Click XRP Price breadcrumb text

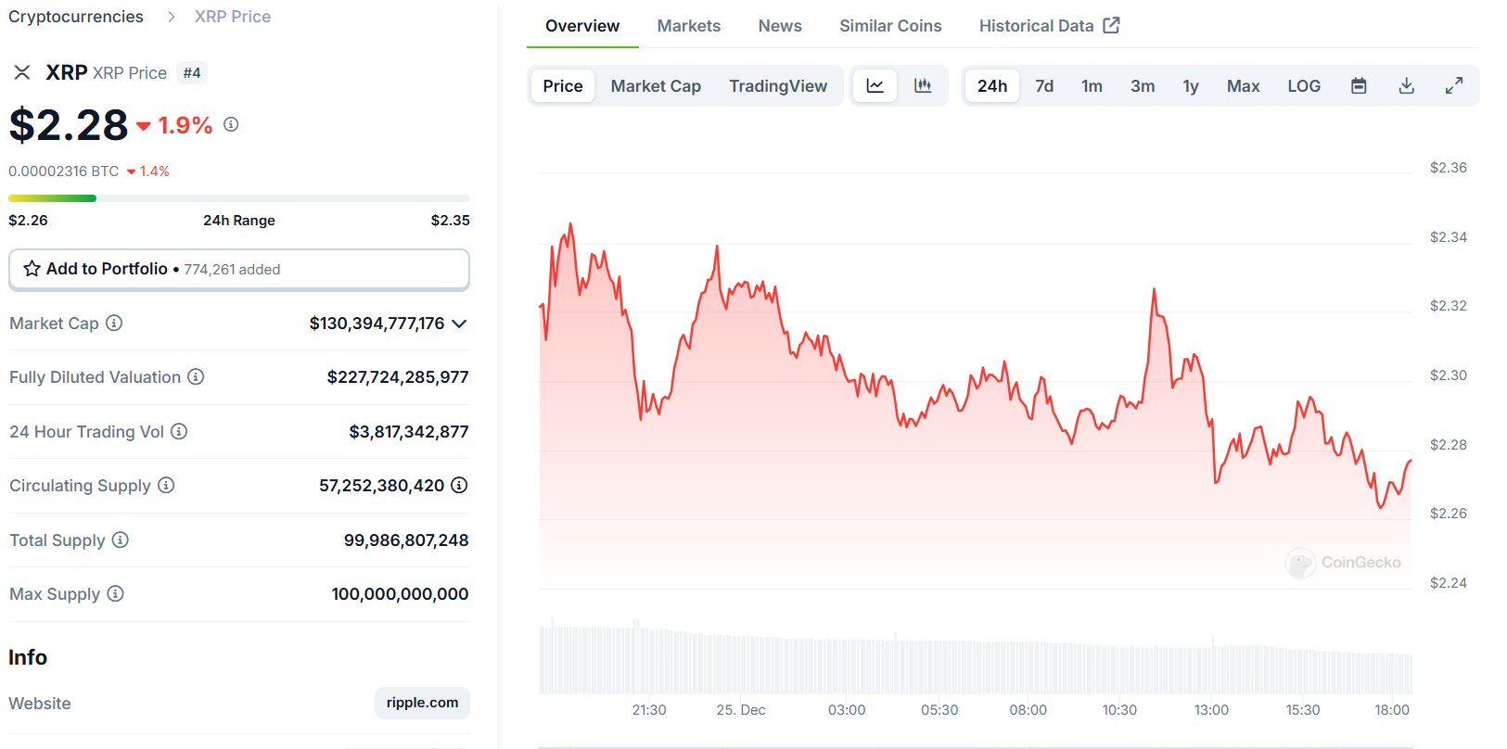[x=233, y=17]
